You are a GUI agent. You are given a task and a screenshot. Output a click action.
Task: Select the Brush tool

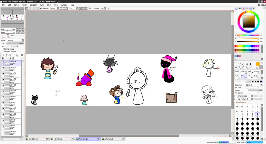[251, 72]
